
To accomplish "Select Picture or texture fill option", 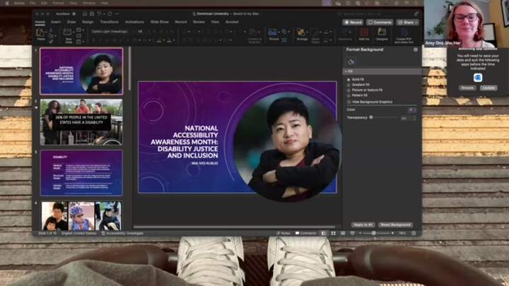I will click(x=349, y=90).
